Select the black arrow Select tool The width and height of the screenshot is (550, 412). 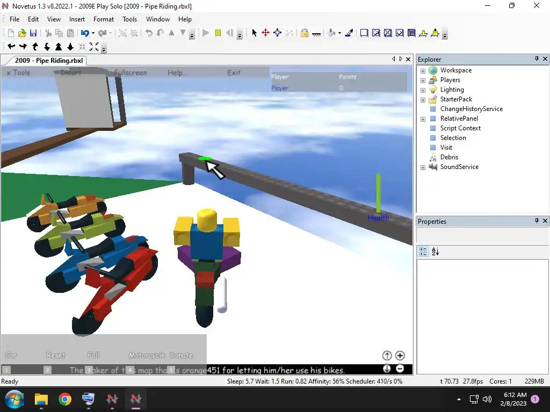254,33
